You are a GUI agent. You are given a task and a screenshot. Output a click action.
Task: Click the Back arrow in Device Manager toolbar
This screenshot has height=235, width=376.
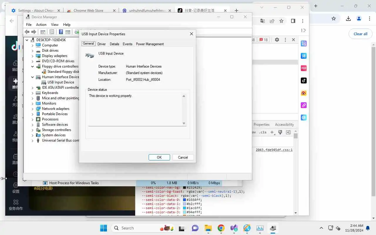27,32
